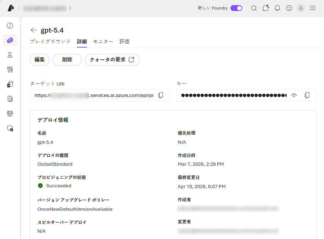The image size is (324, 239).
Task: Open the flask experiments sidebar icon
Action: tap(10, 55)
